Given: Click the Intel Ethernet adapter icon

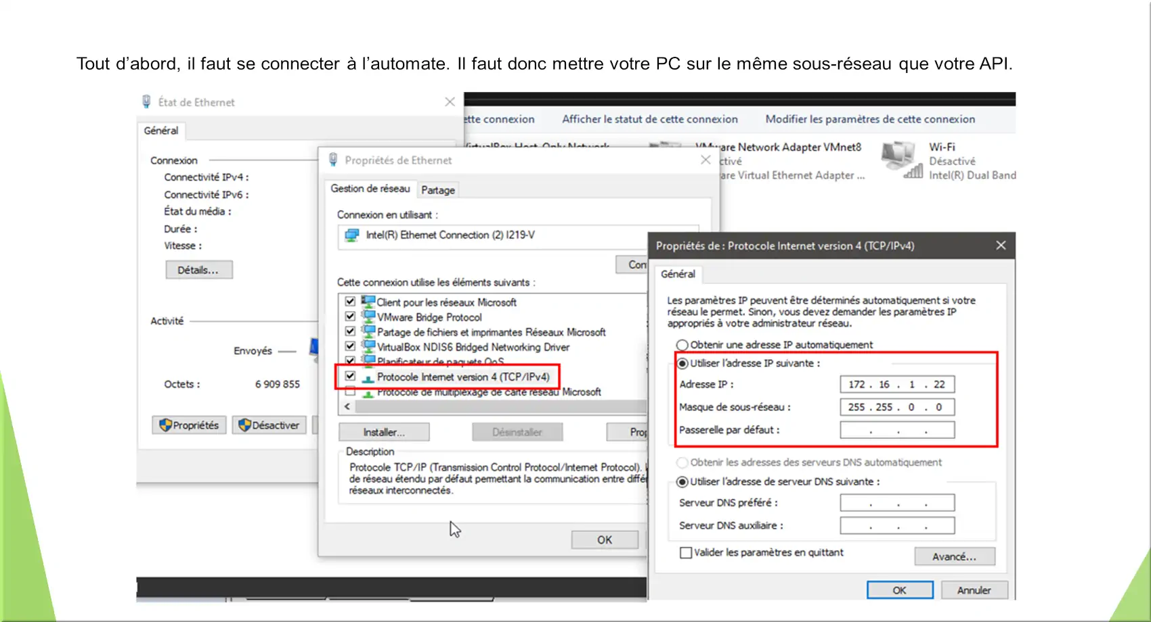Looking at the screenshot, I should pyautogui.click(x=352, y=235).
